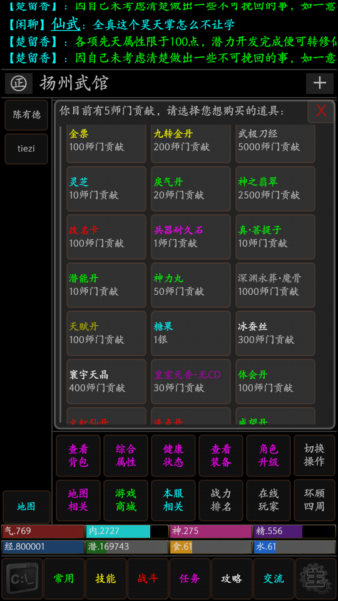Image resolution: width=338 pixels, height=601 pixels.
Task: Switch to the 战斗 combat tab
Action: [148, 578]
